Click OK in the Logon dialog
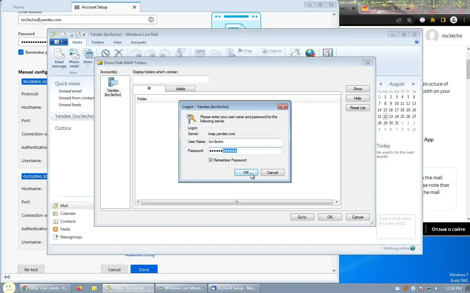This screenshot has width=470, height=293. [246, 173]
